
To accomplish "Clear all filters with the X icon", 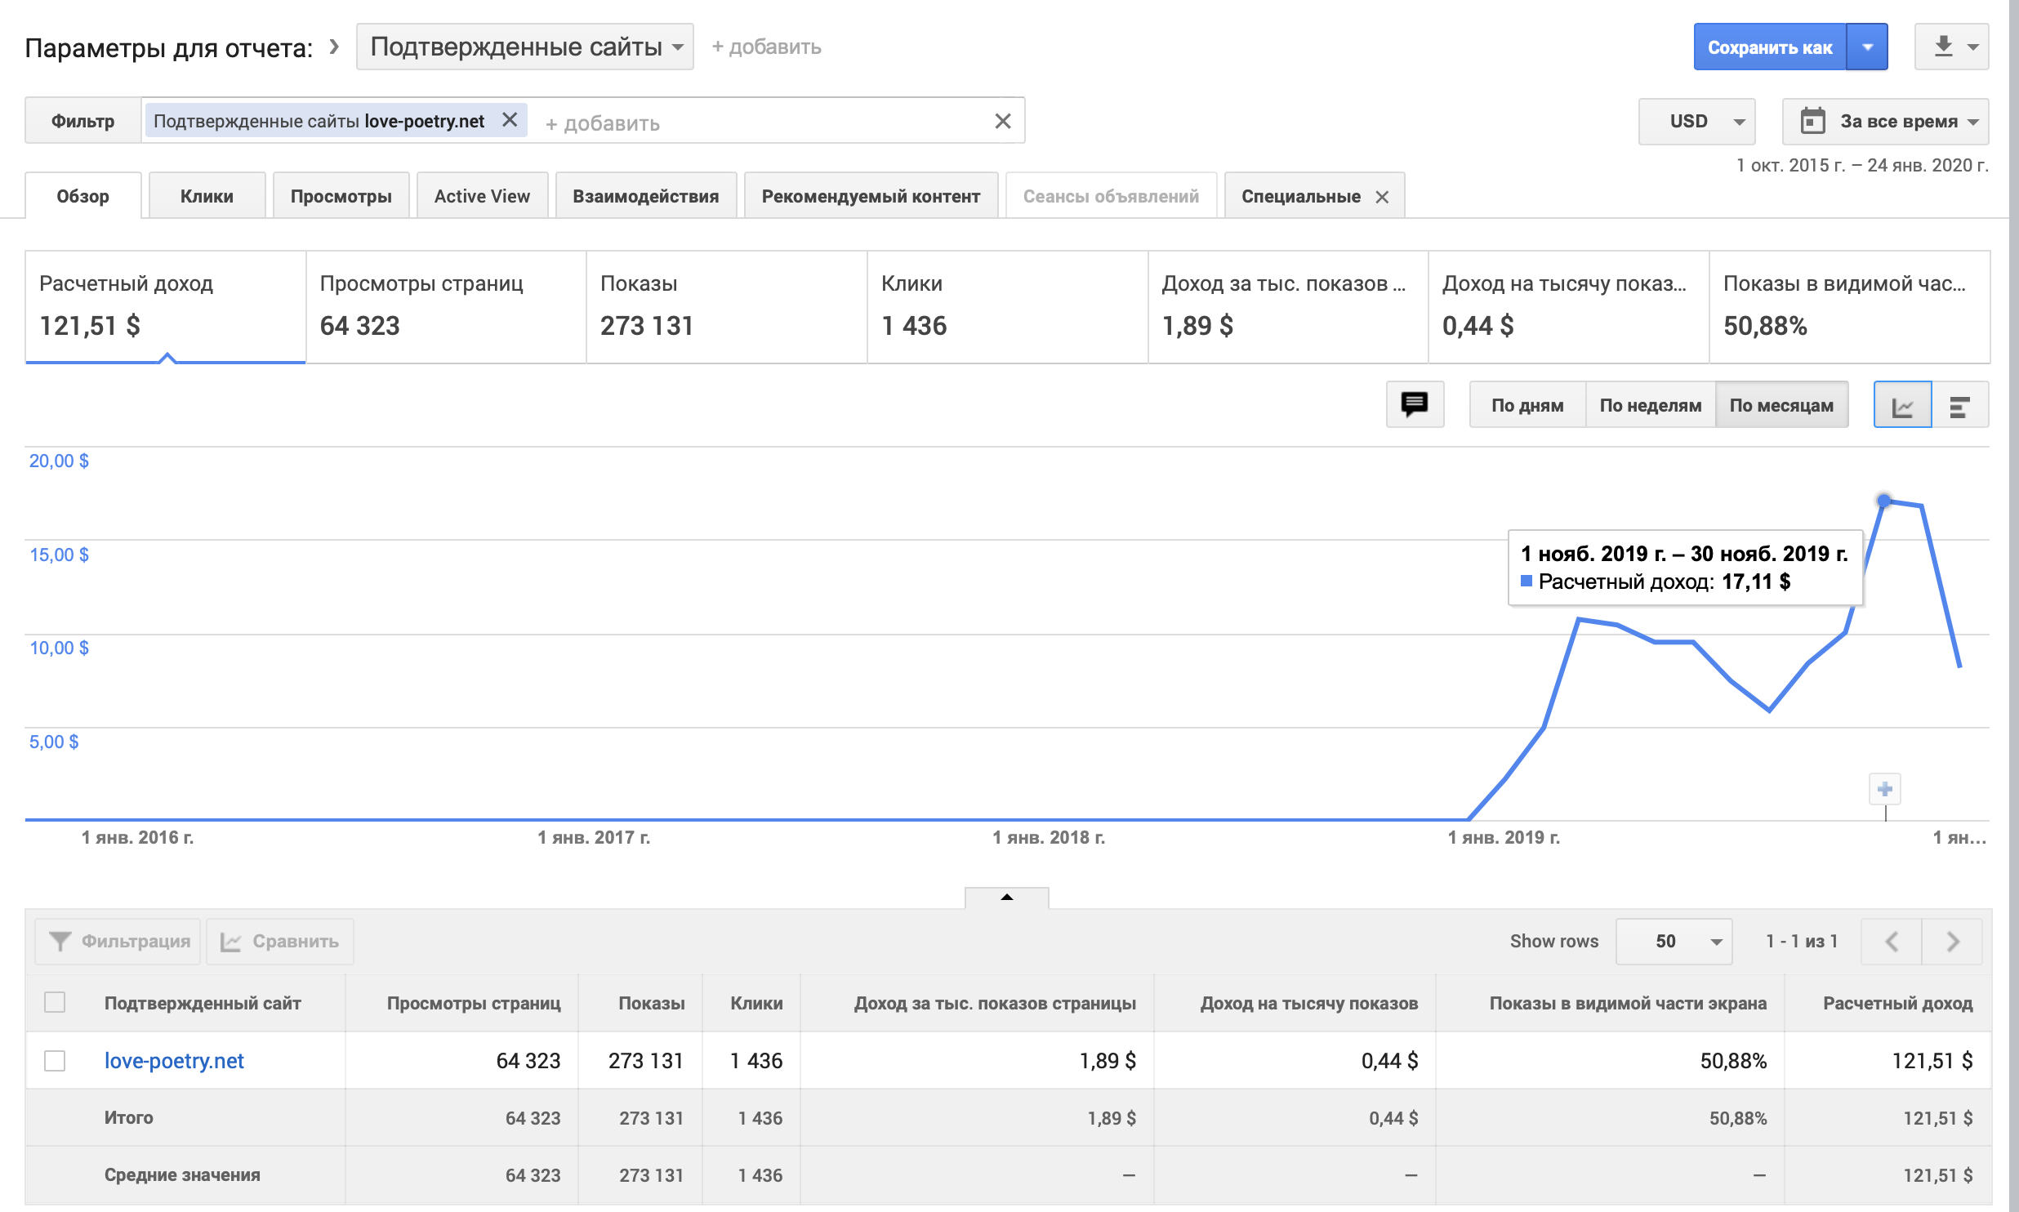I will [x=1003, y=122].
